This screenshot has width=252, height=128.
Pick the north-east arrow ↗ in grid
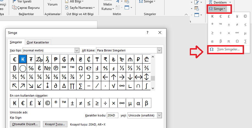point(23,86)
